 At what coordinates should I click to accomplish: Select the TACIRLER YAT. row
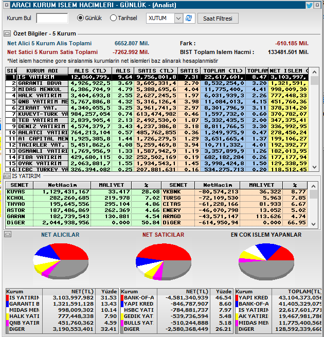point(157,145)
